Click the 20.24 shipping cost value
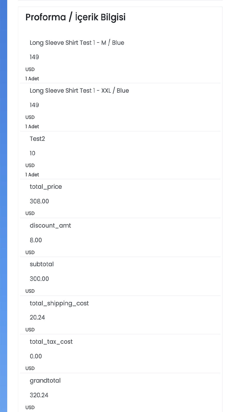This screenshot has height=412, width=232. [x=37, y=317]
